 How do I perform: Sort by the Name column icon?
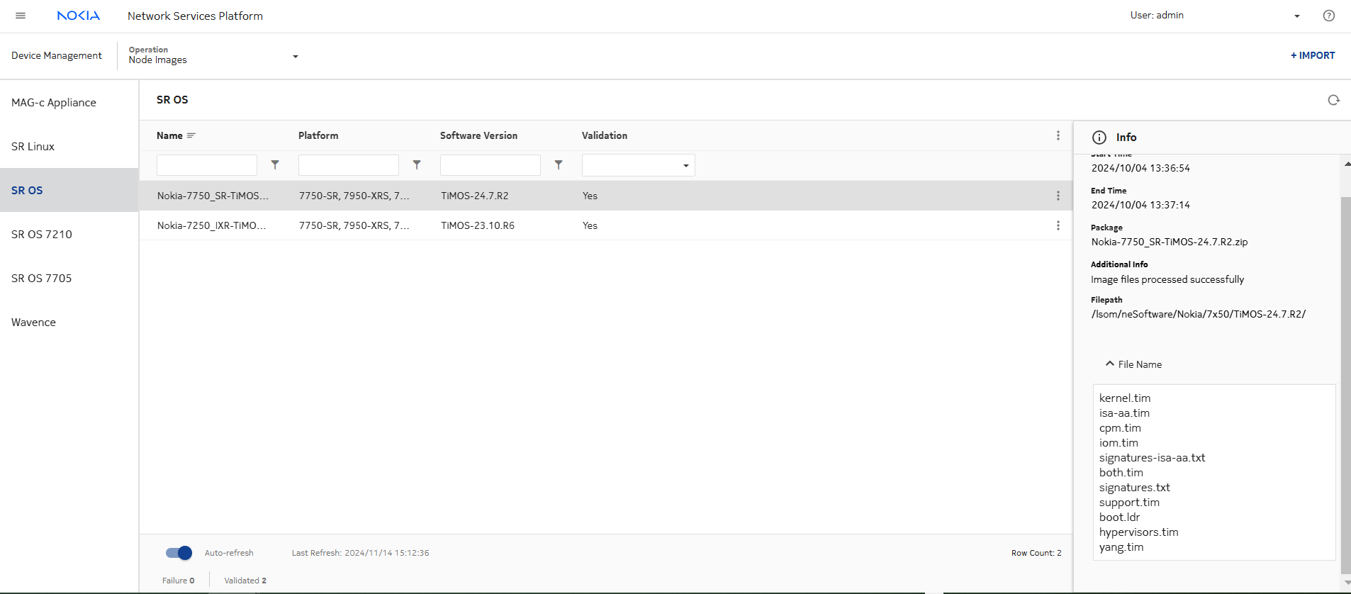[x=191, y=135]
